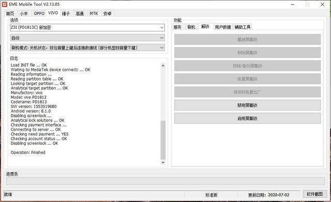Click the 'Connecting to server ... OK' line
This screenshot has width=331, height=202.
[36, 130]
